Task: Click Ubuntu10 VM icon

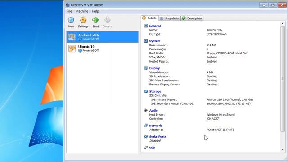Action: click(x=72, y=49)
